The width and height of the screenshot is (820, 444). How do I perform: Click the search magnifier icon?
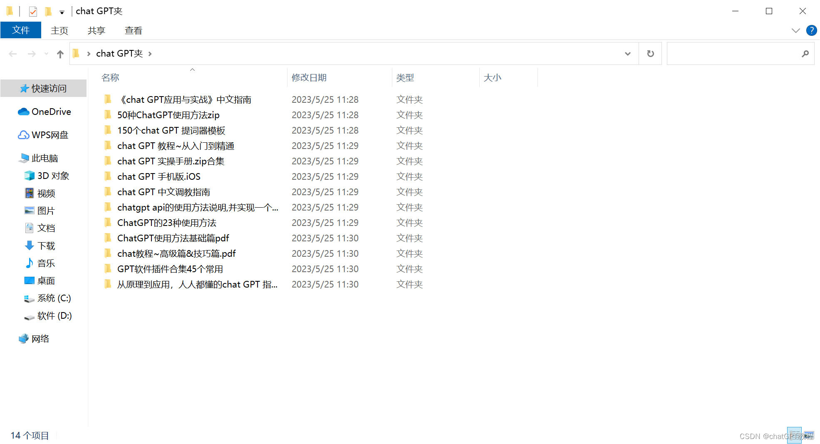tap(805, 54)
